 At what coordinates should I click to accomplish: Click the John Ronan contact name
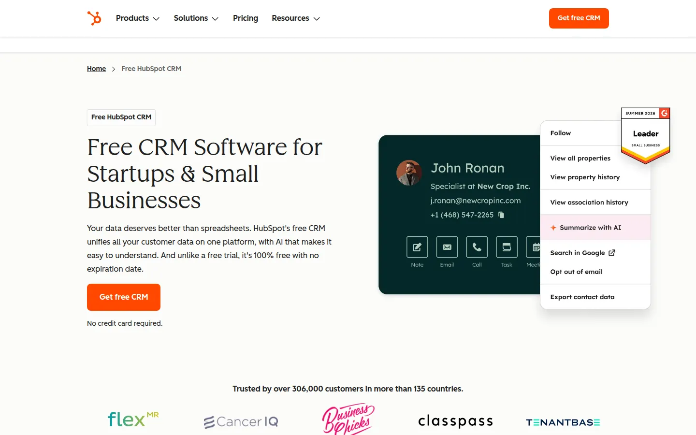click(467, 168)
